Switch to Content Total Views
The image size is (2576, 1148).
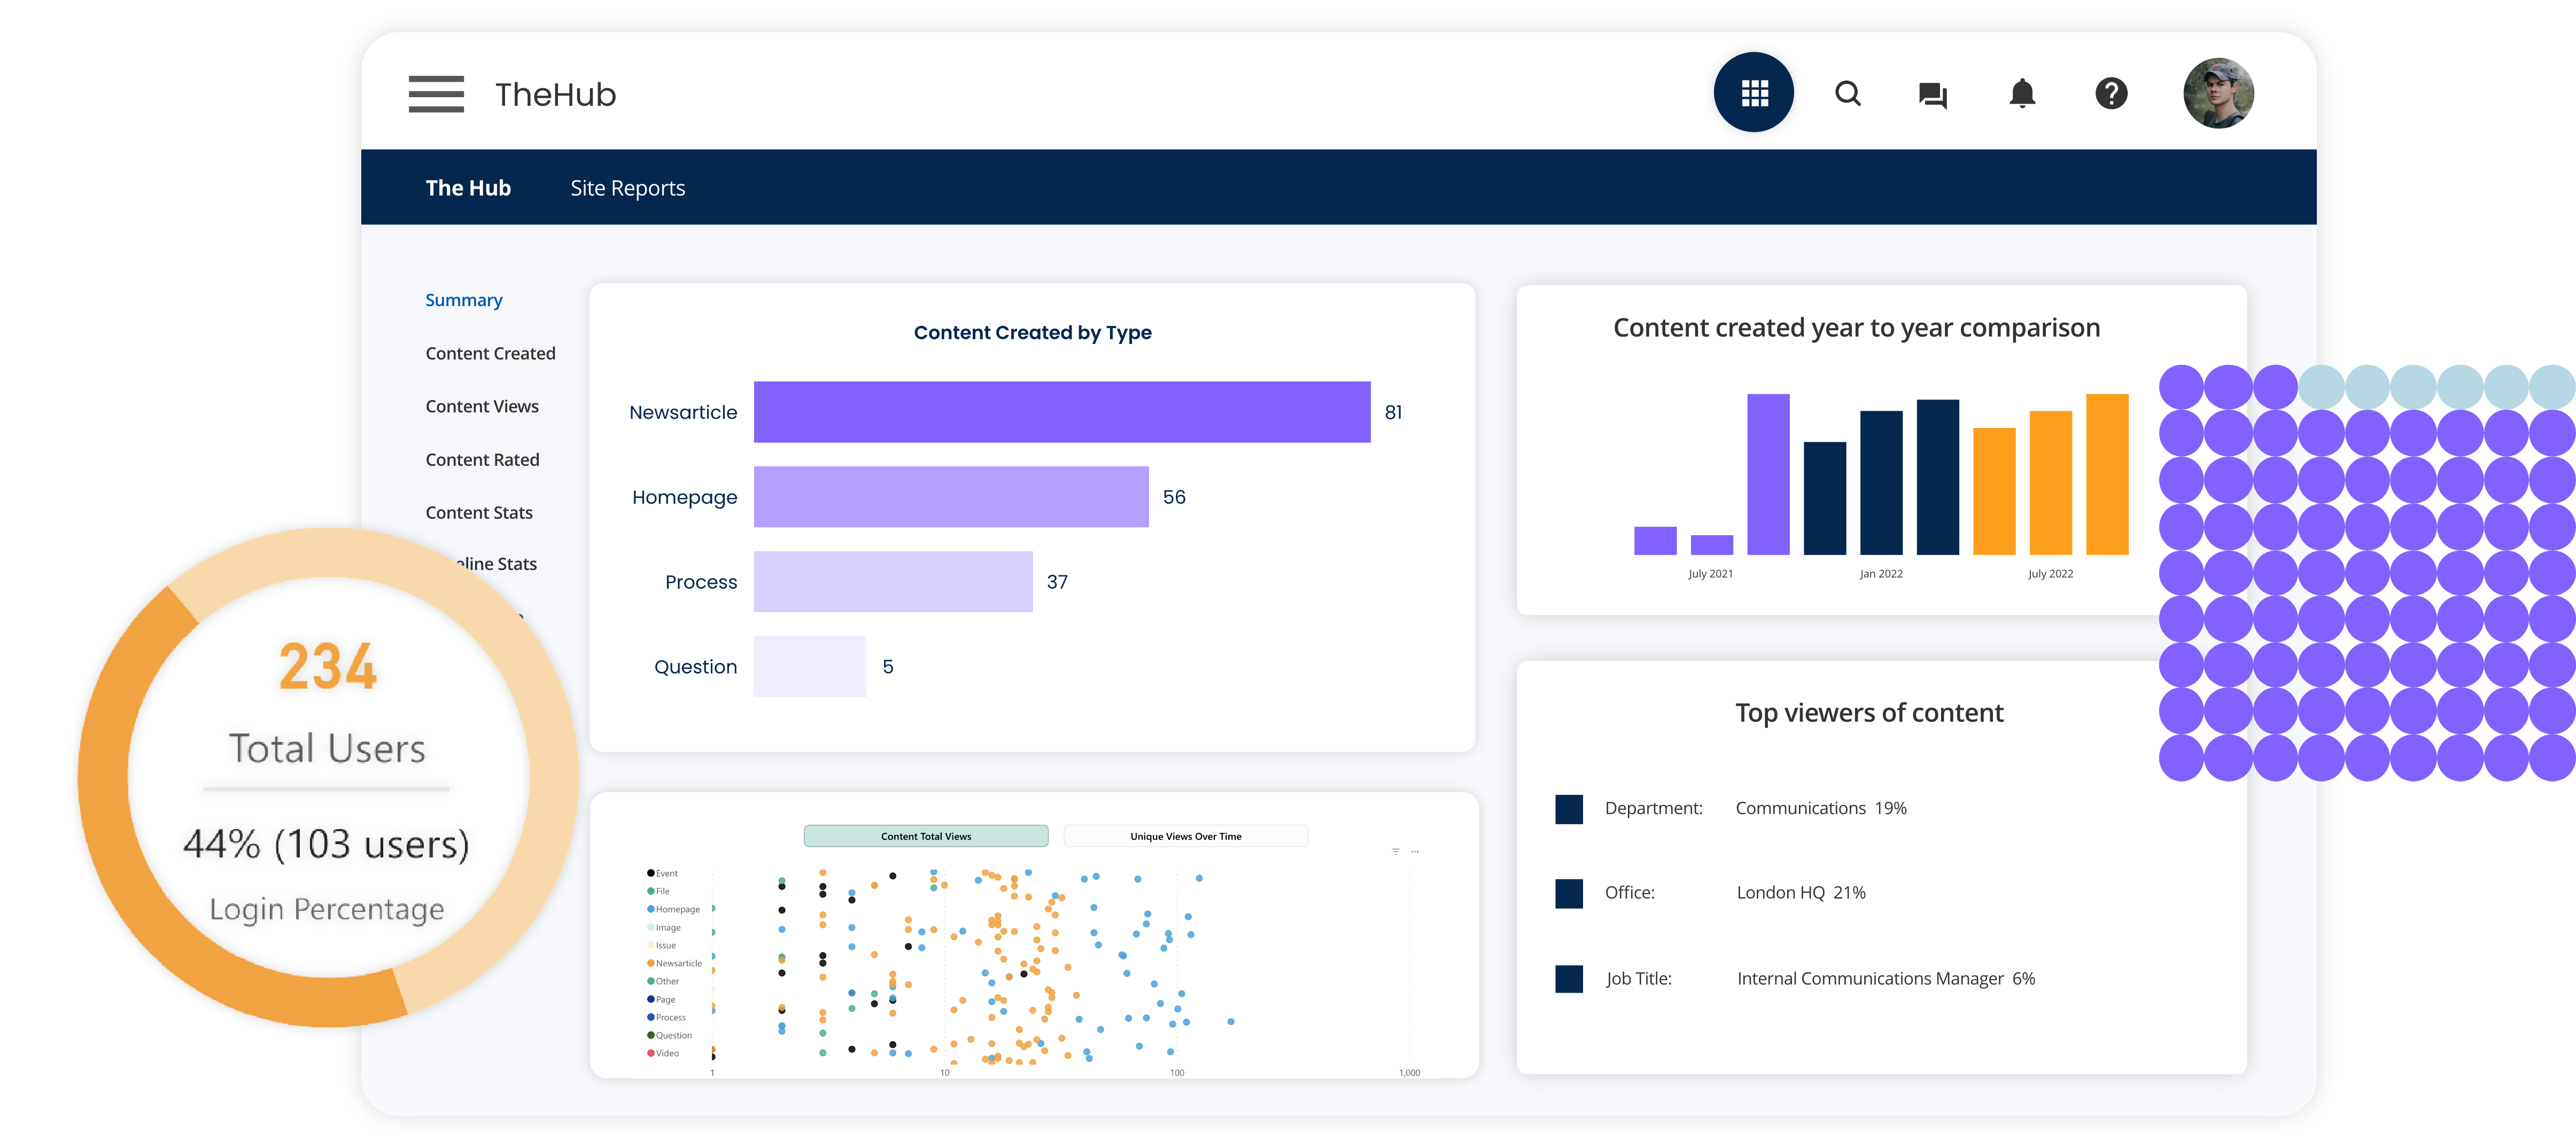(x=925, y=836)
